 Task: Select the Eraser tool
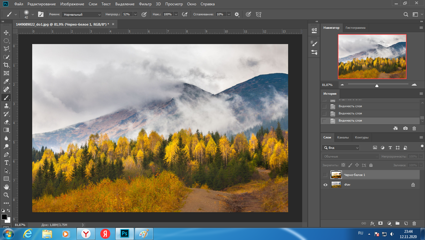[6, 122]
